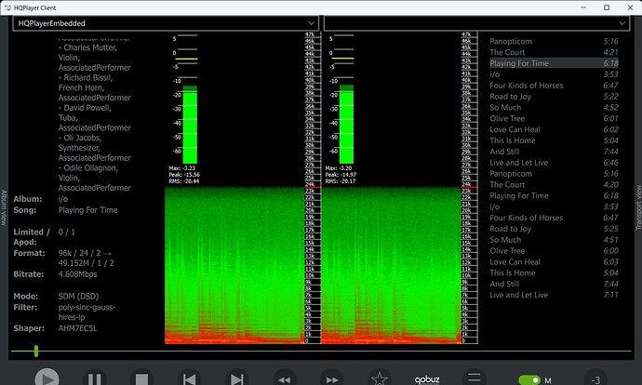Select Love Can Heal lasting 6:02
The image size is (642, 385).
554,129
